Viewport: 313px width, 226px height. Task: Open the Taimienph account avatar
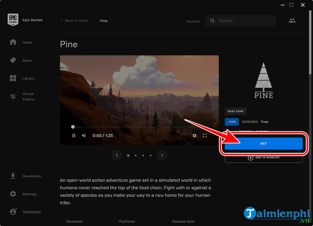pyautogui.click(x=13, y=212)
